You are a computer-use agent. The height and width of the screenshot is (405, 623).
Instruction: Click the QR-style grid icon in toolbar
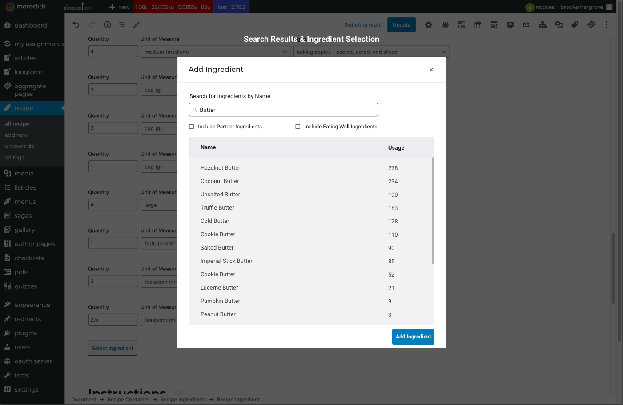[462, 25]
